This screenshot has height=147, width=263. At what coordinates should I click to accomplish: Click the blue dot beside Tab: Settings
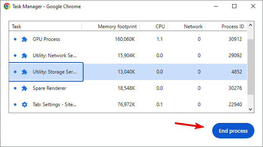click(x=15, y=105)
